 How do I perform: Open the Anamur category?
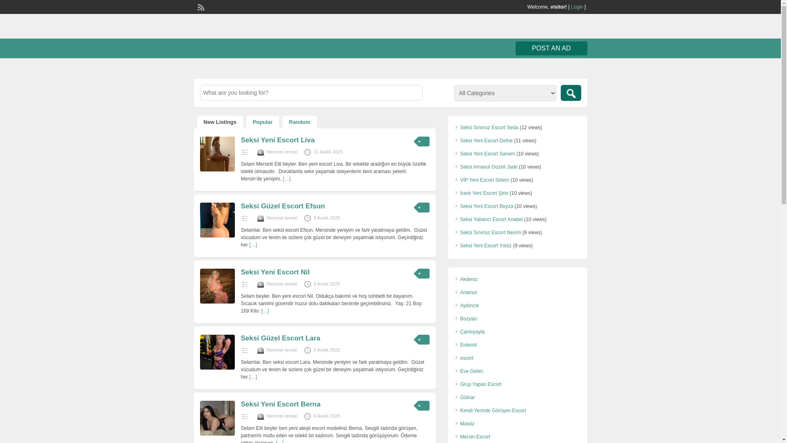469,292
